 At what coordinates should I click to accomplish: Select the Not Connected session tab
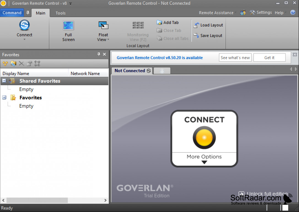(132, 71)
